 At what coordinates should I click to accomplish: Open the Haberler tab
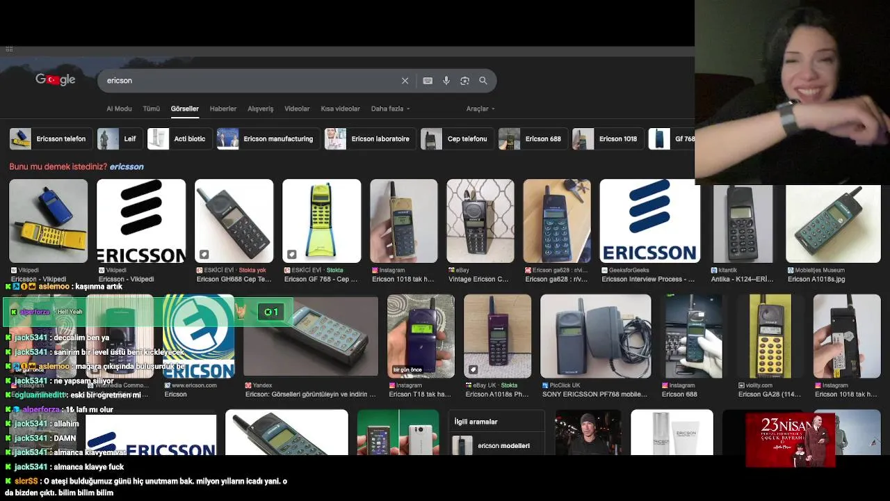pyautogui.click(x=223, y=109)
